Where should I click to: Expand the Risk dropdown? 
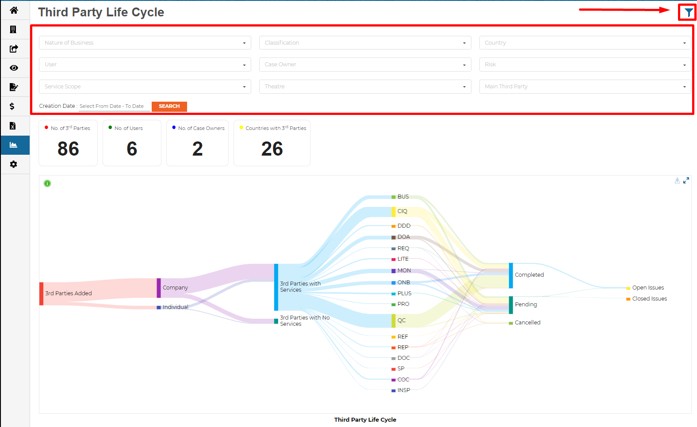[x=585, y=65]
